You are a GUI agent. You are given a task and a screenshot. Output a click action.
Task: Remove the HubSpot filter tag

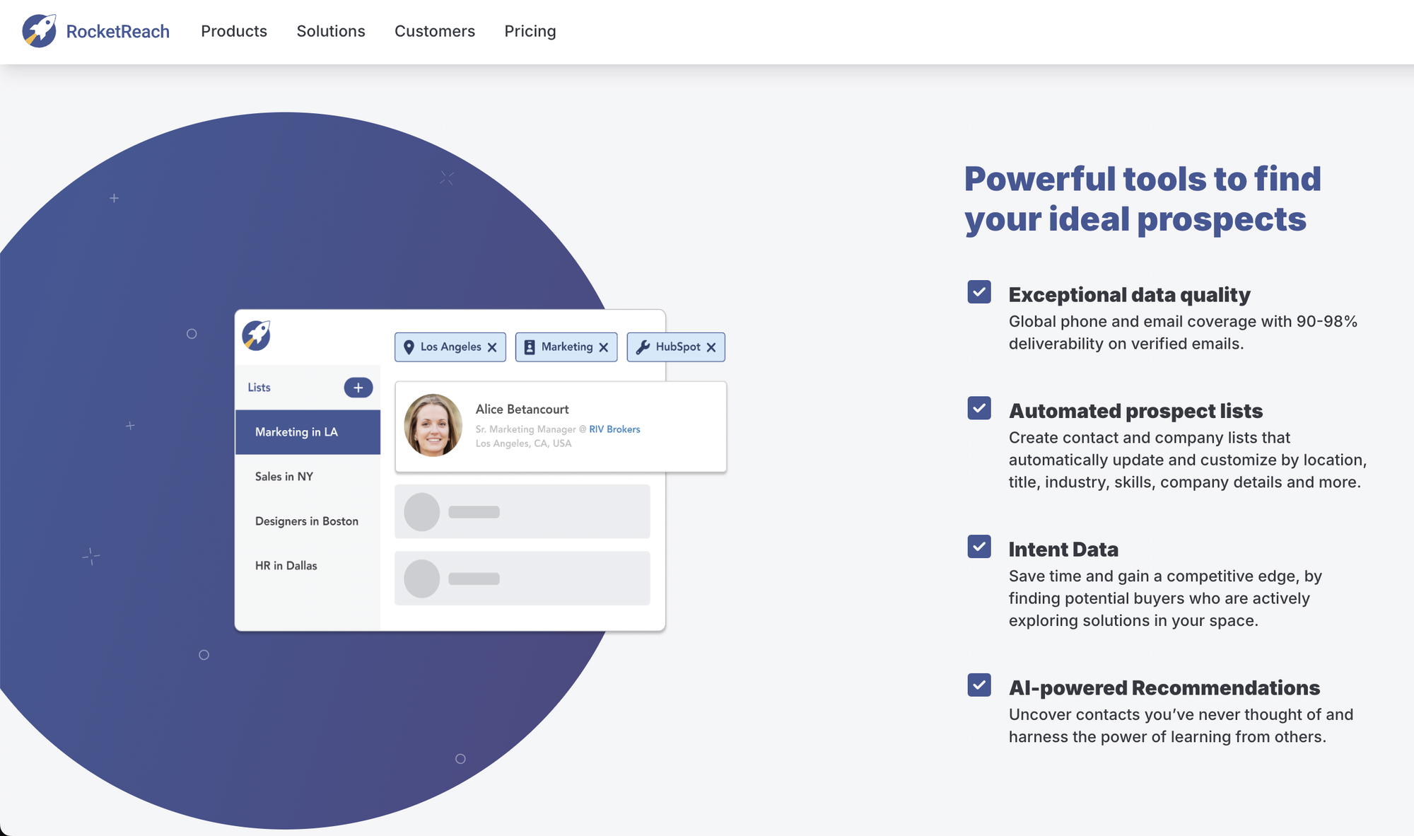coord(711,347)
